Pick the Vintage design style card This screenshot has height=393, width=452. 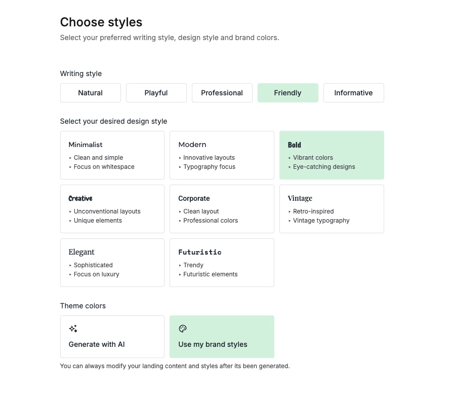click(x=332, y=208)
